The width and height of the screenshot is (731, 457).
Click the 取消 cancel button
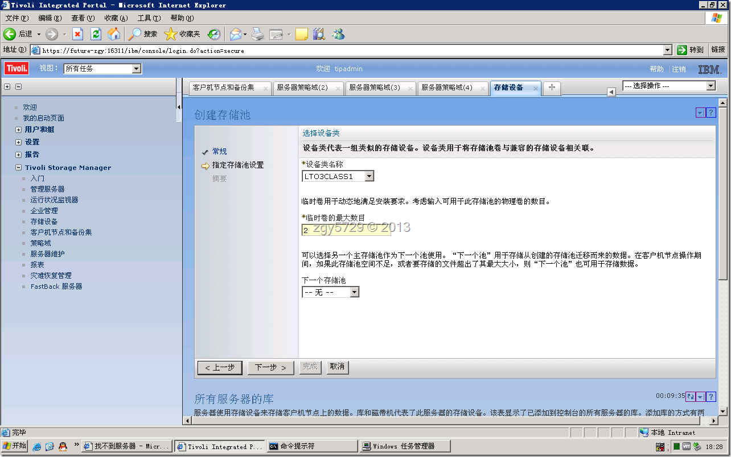pyautogui.click(x=337, y=367)
